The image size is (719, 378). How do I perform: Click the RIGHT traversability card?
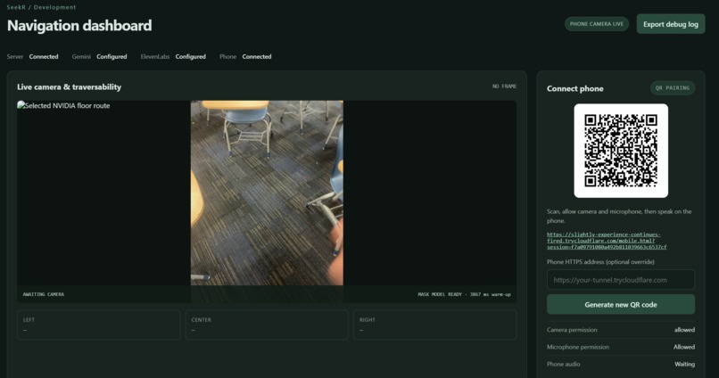pos(435,325)
